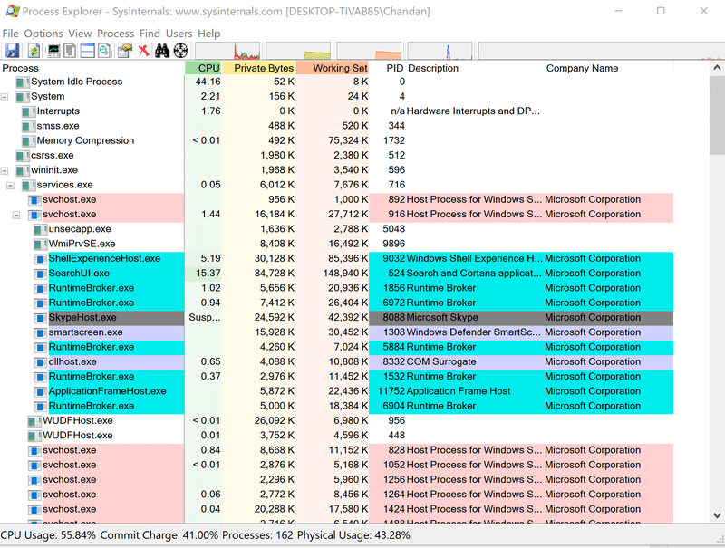
Task: Select svchost.exe with PID 1424
Action: pos(336,509)
